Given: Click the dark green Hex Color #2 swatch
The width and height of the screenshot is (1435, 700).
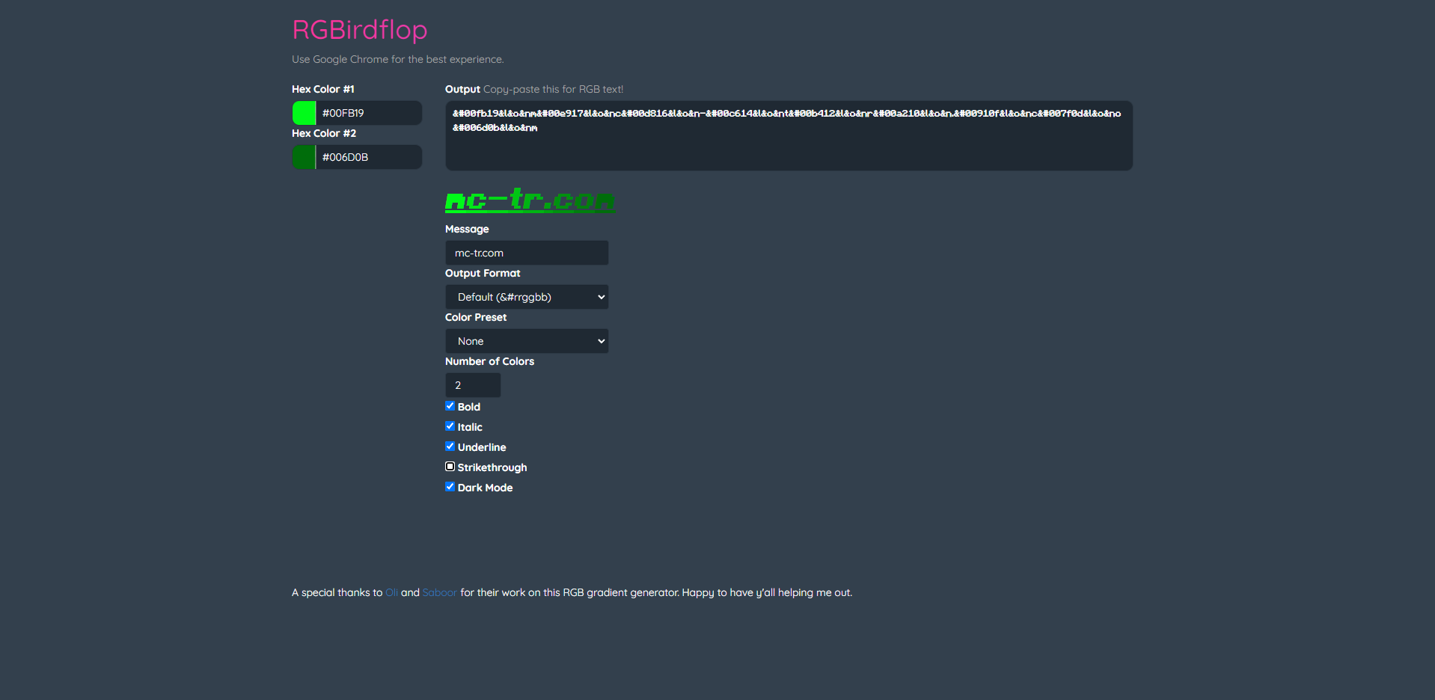Looking at the screenshot, I should [304, 157].
